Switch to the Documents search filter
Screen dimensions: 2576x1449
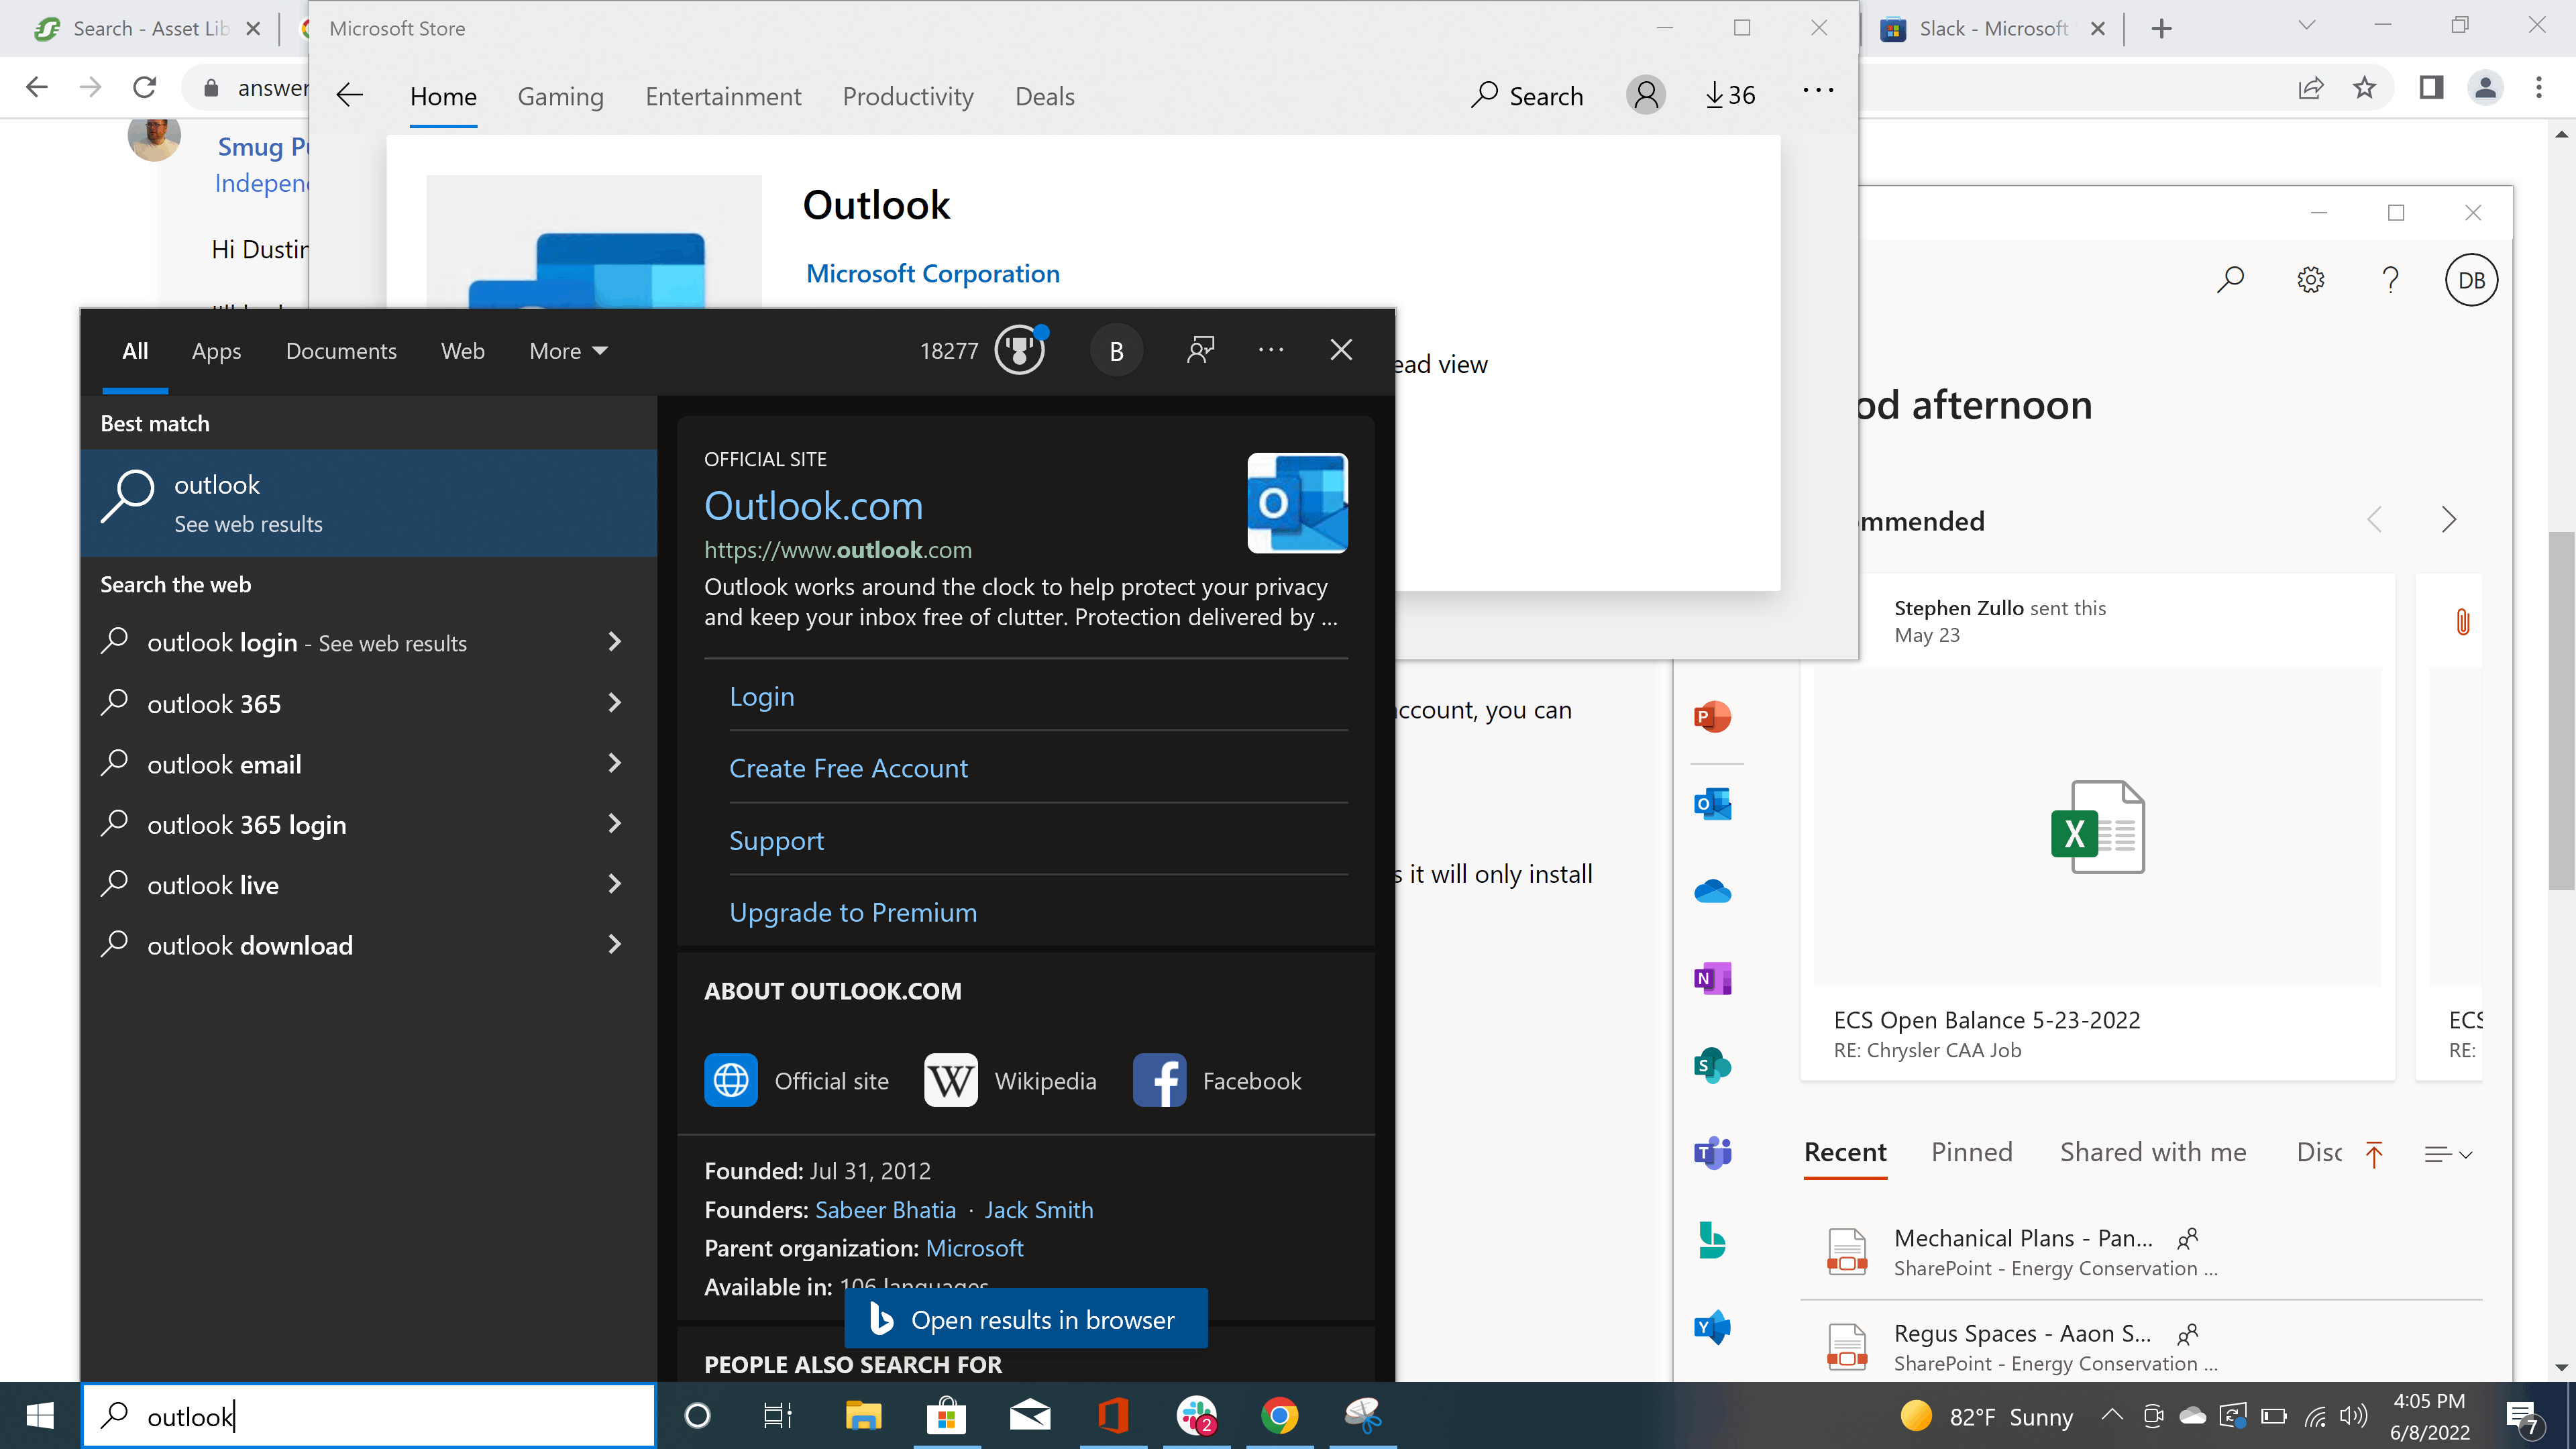point(341,351)
